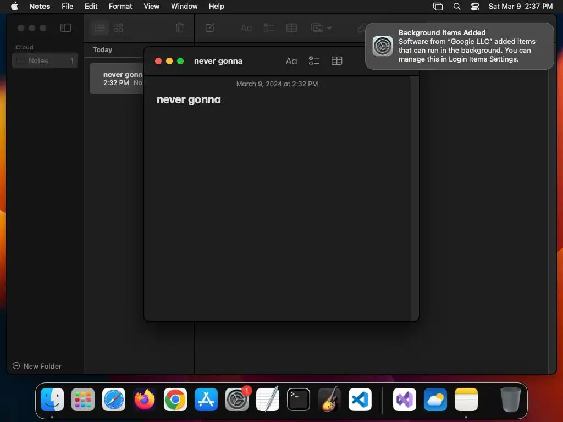Open the File menu
Screen dimensions: 563x422
coord(67,6)
